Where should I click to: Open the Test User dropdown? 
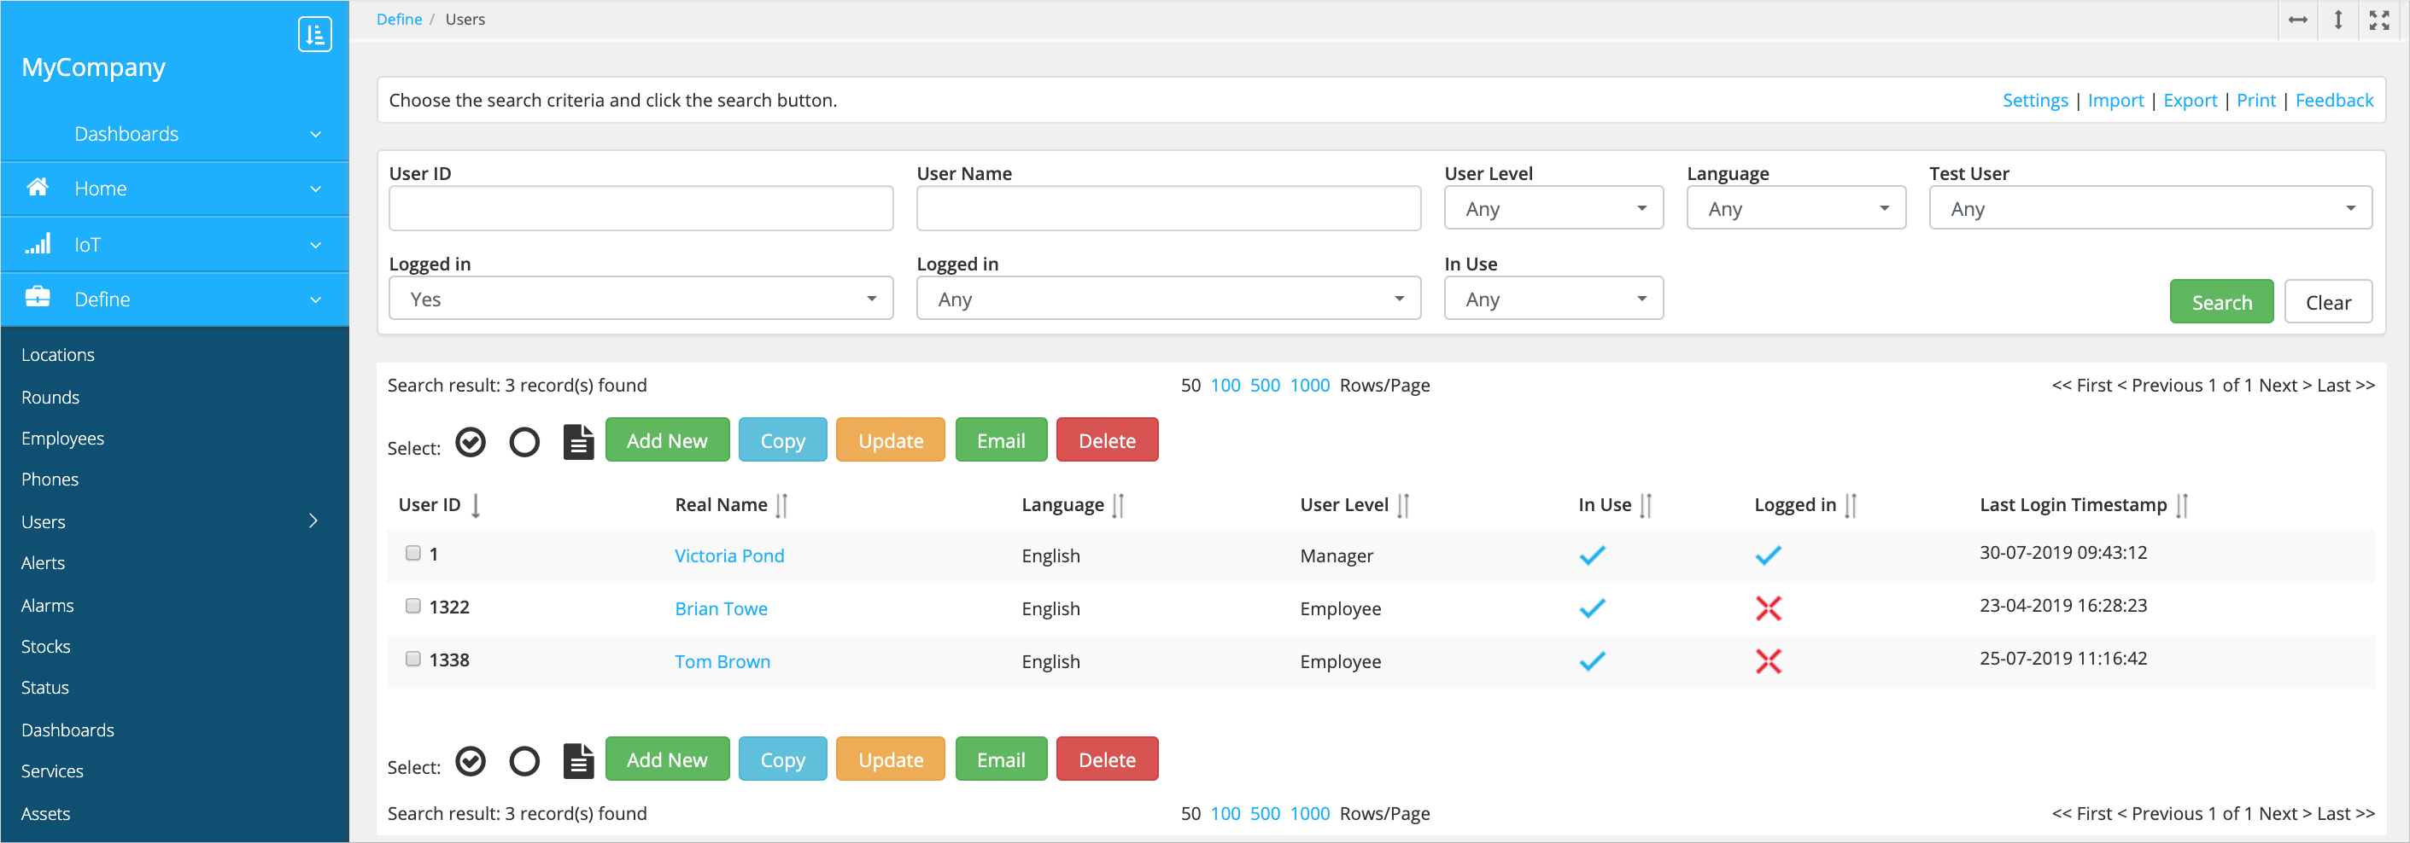[2149, 208]
